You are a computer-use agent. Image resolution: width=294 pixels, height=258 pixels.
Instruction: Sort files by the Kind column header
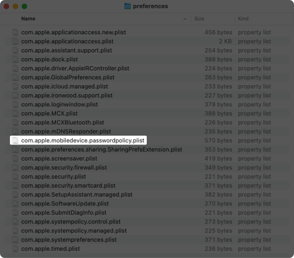243,19
